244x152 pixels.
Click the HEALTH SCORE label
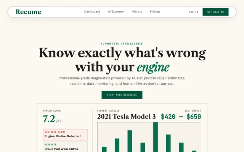52,111
